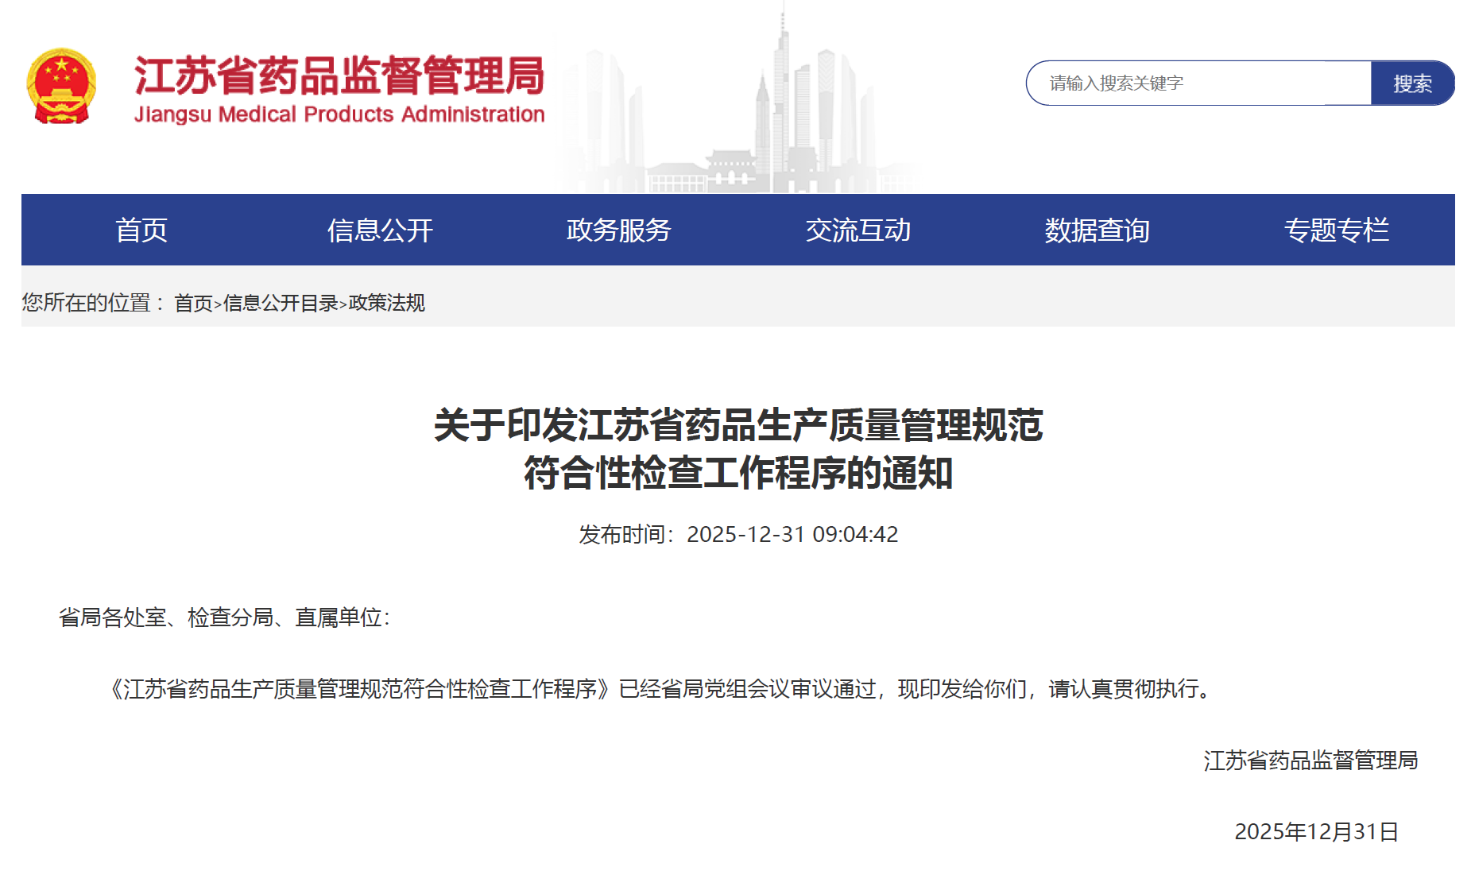The width and height of the screenshot is (1475, 871).
Task: Open the 数据查询 section
Action: (1098, 230)
